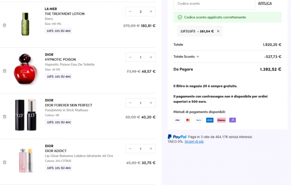Click the discounted price 49,57 €

(149, 71)
